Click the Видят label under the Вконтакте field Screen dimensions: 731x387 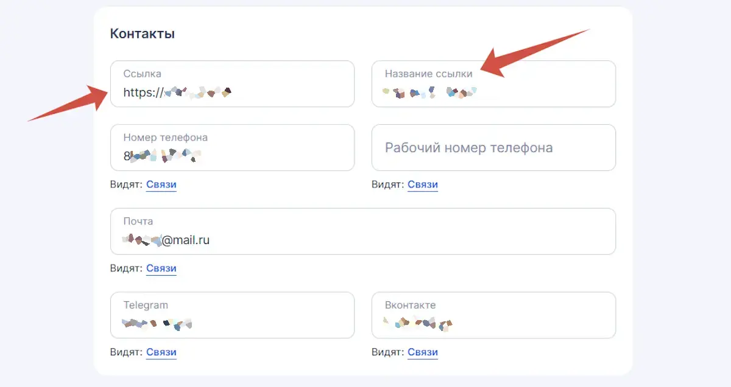point(389,352)
